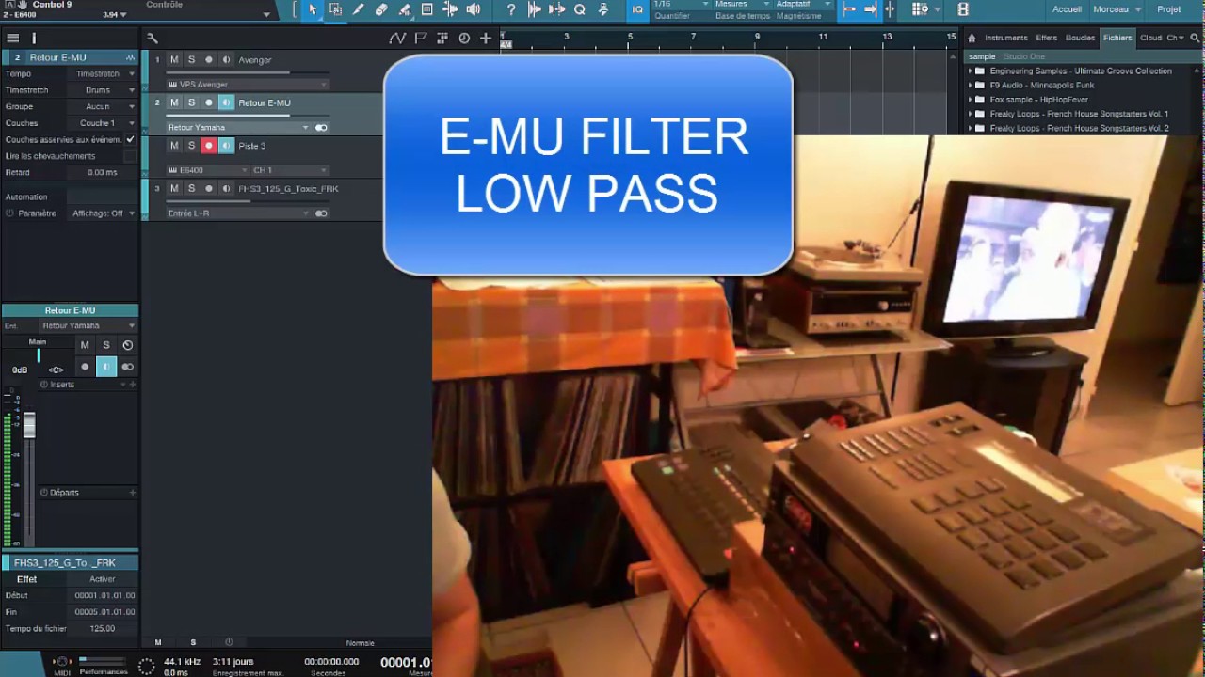This screenshot has width=1205, height=677.
Task: Click Tempo du fichier 125.00 field
Action: click(103, 628)
